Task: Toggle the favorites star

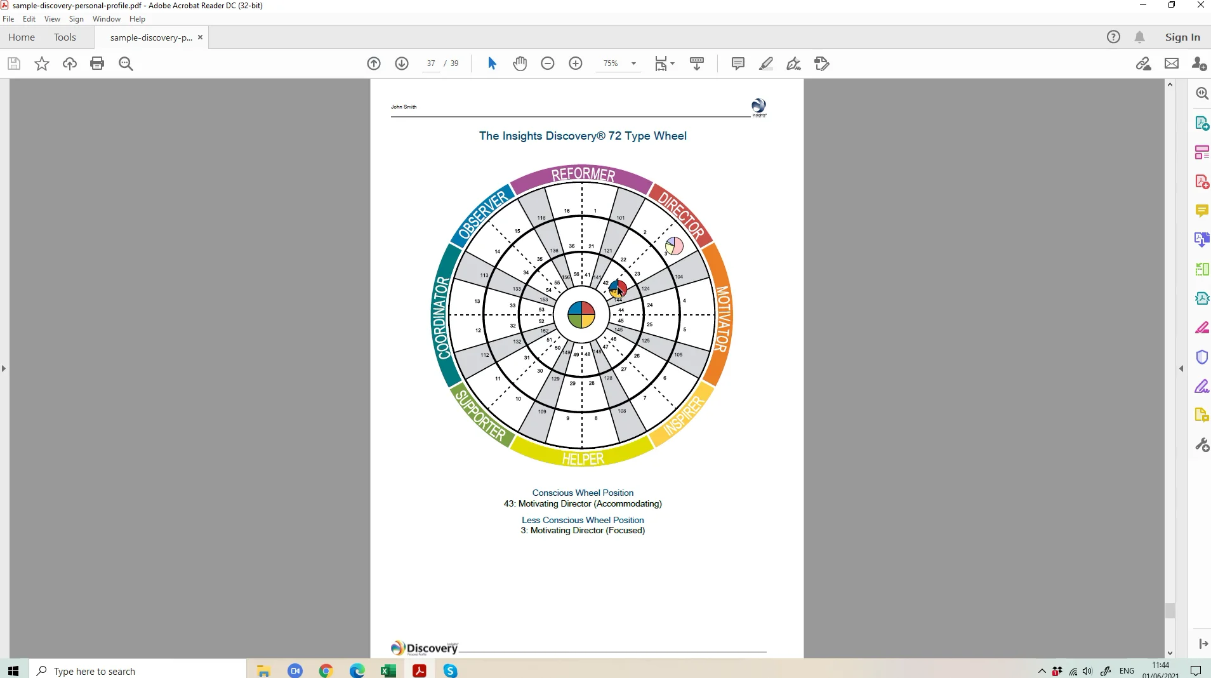Action: click(41, 63)
